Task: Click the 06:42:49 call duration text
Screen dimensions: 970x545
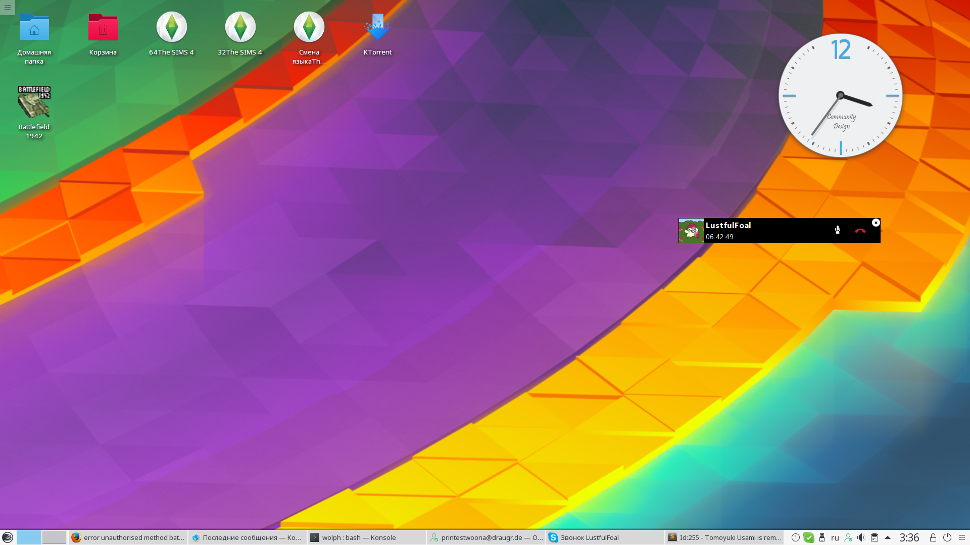Action: pos(719,237)
